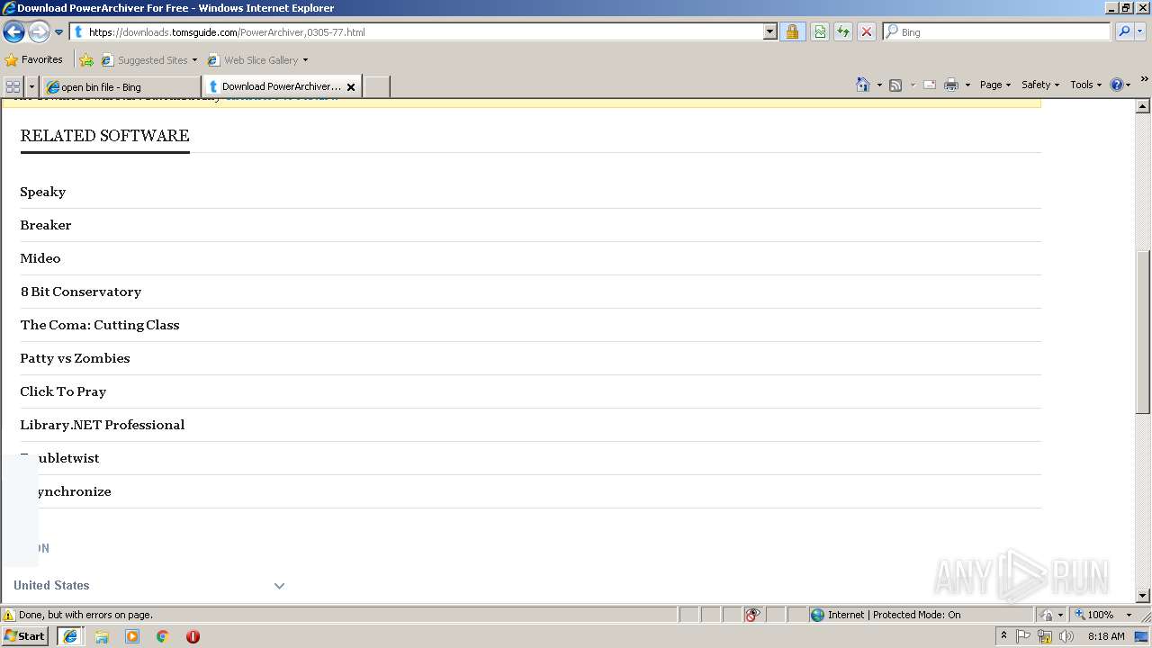This screenshot has height=648, width=1152.
Task: Click the RELATED SOFTWARE heading
Action: tap(104, 136)
